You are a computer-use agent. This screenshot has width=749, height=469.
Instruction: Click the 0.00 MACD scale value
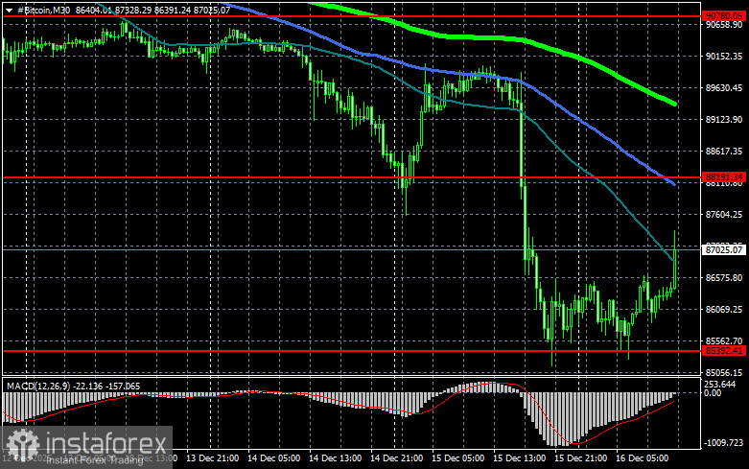coord(713,393)
